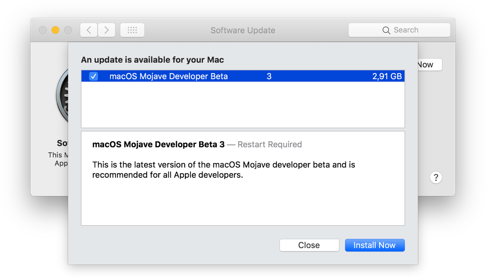Close the update details sheet

309,245
